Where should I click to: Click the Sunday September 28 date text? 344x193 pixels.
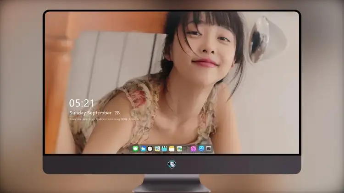pyautogui.click(x=94, y=113)
